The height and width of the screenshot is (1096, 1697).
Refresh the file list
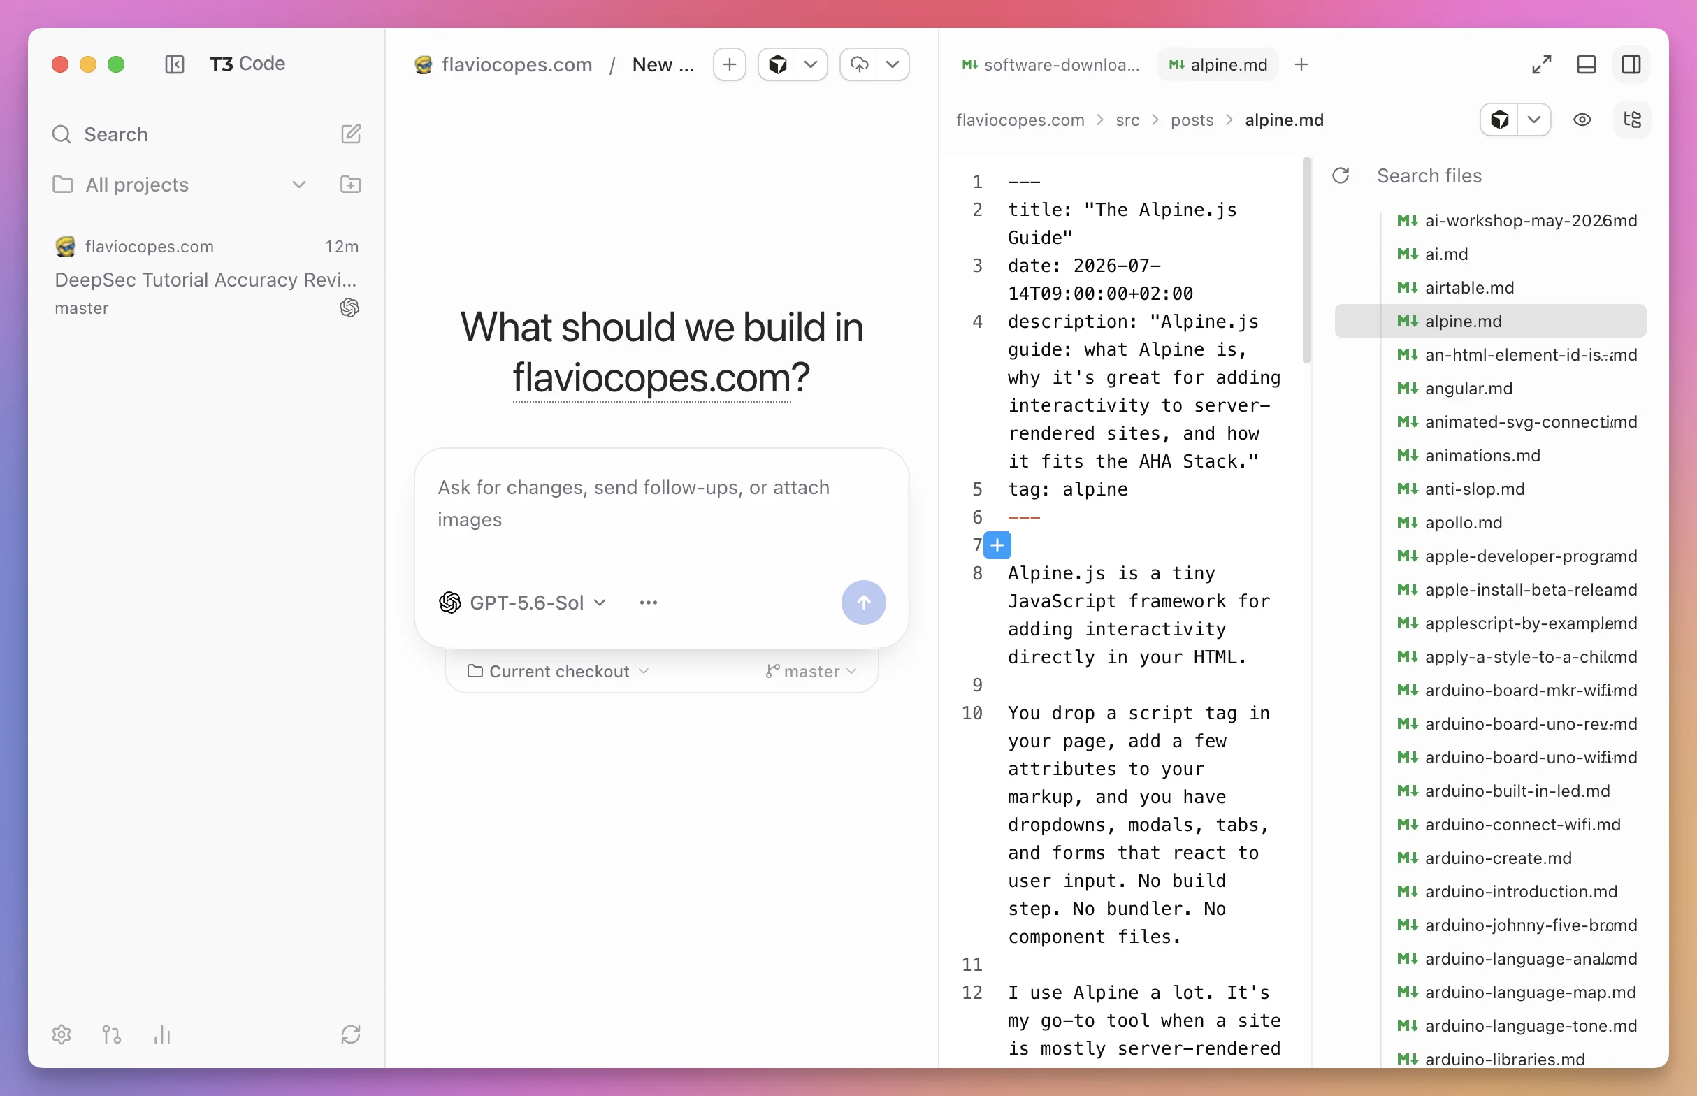click(x=1341, y=175)
